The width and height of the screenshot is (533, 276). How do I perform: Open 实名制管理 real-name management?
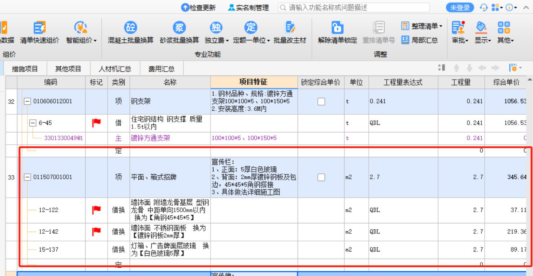(x=248, y=8)
